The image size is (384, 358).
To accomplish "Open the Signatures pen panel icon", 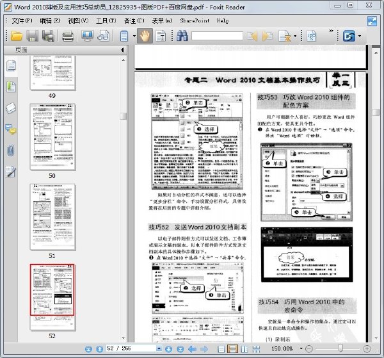I will coord(11,172).
